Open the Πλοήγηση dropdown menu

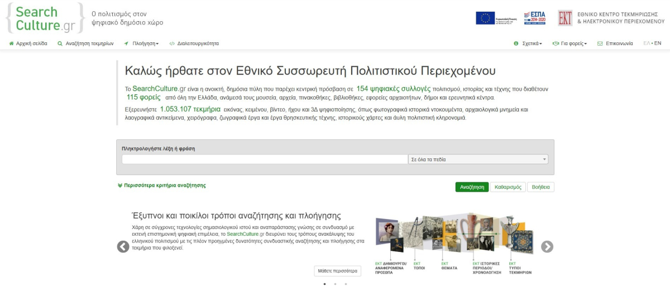pos(142,43)
